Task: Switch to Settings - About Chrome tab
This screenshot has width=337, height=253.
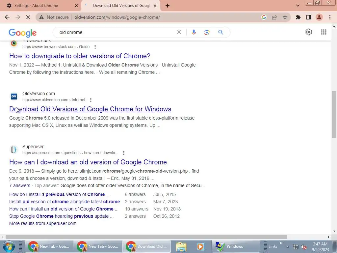Action: tap(41, 6)
